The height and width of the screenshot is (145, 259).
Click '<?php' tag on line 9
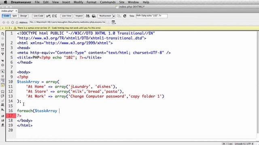point(23,77)
